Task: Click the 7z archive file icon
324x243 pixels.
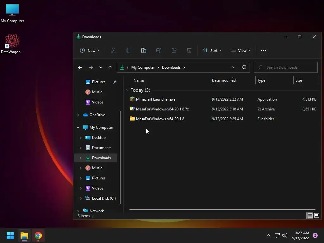Action: click(132, 109)
